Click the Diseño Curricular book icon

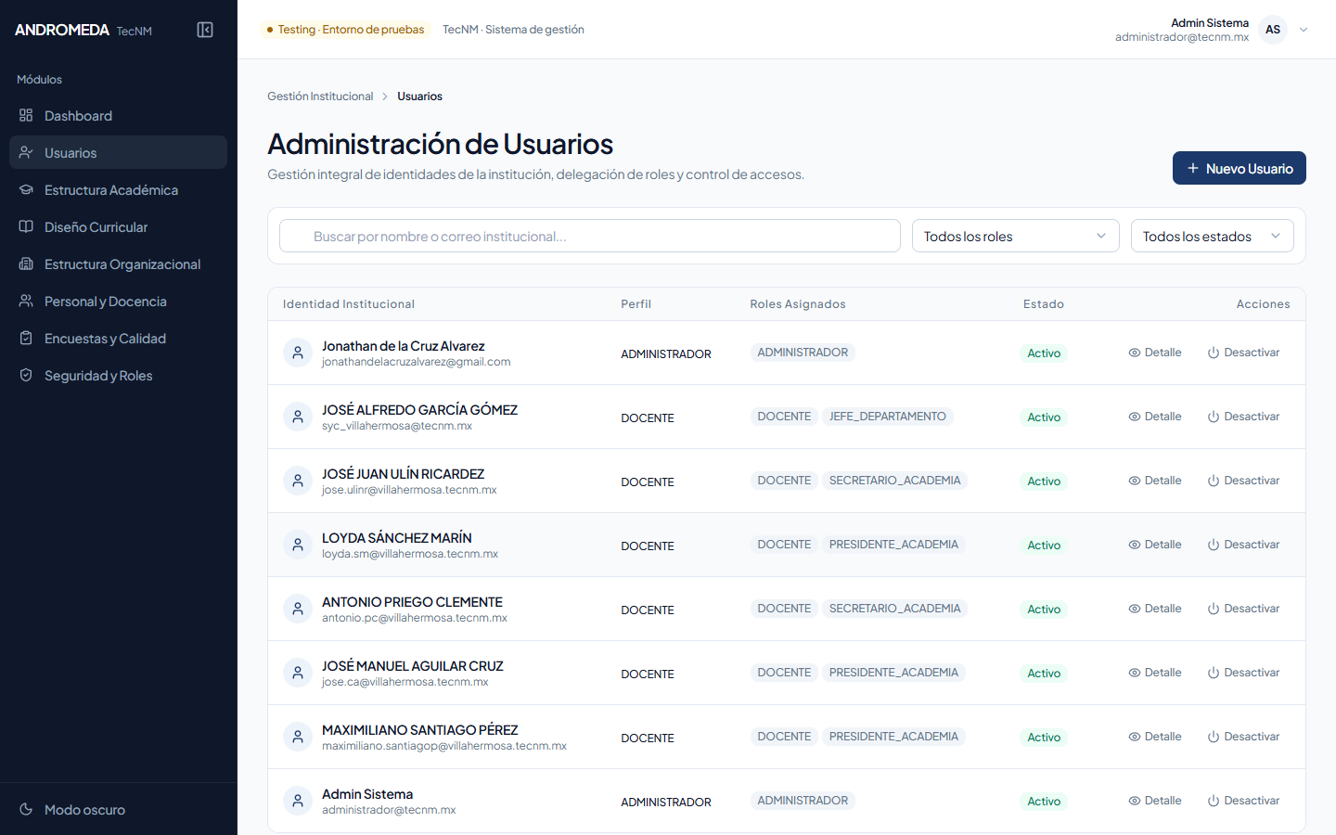pos(26,227)
